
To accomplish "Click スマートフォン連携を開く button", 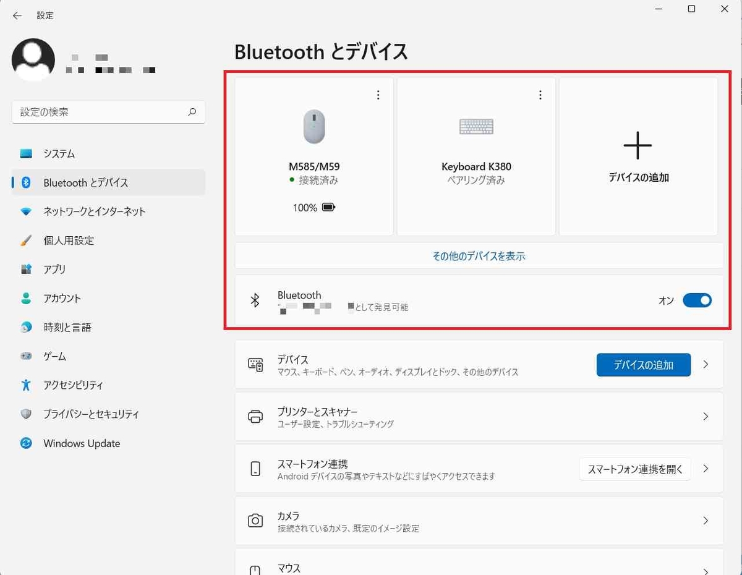I will 635,469.
